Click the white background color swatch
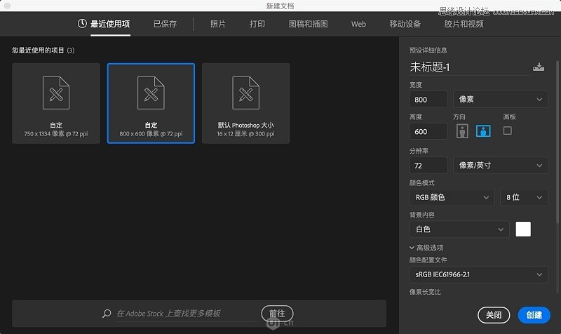Image resolution: width=561 pixels, height=334 pixels. [523, 229]
